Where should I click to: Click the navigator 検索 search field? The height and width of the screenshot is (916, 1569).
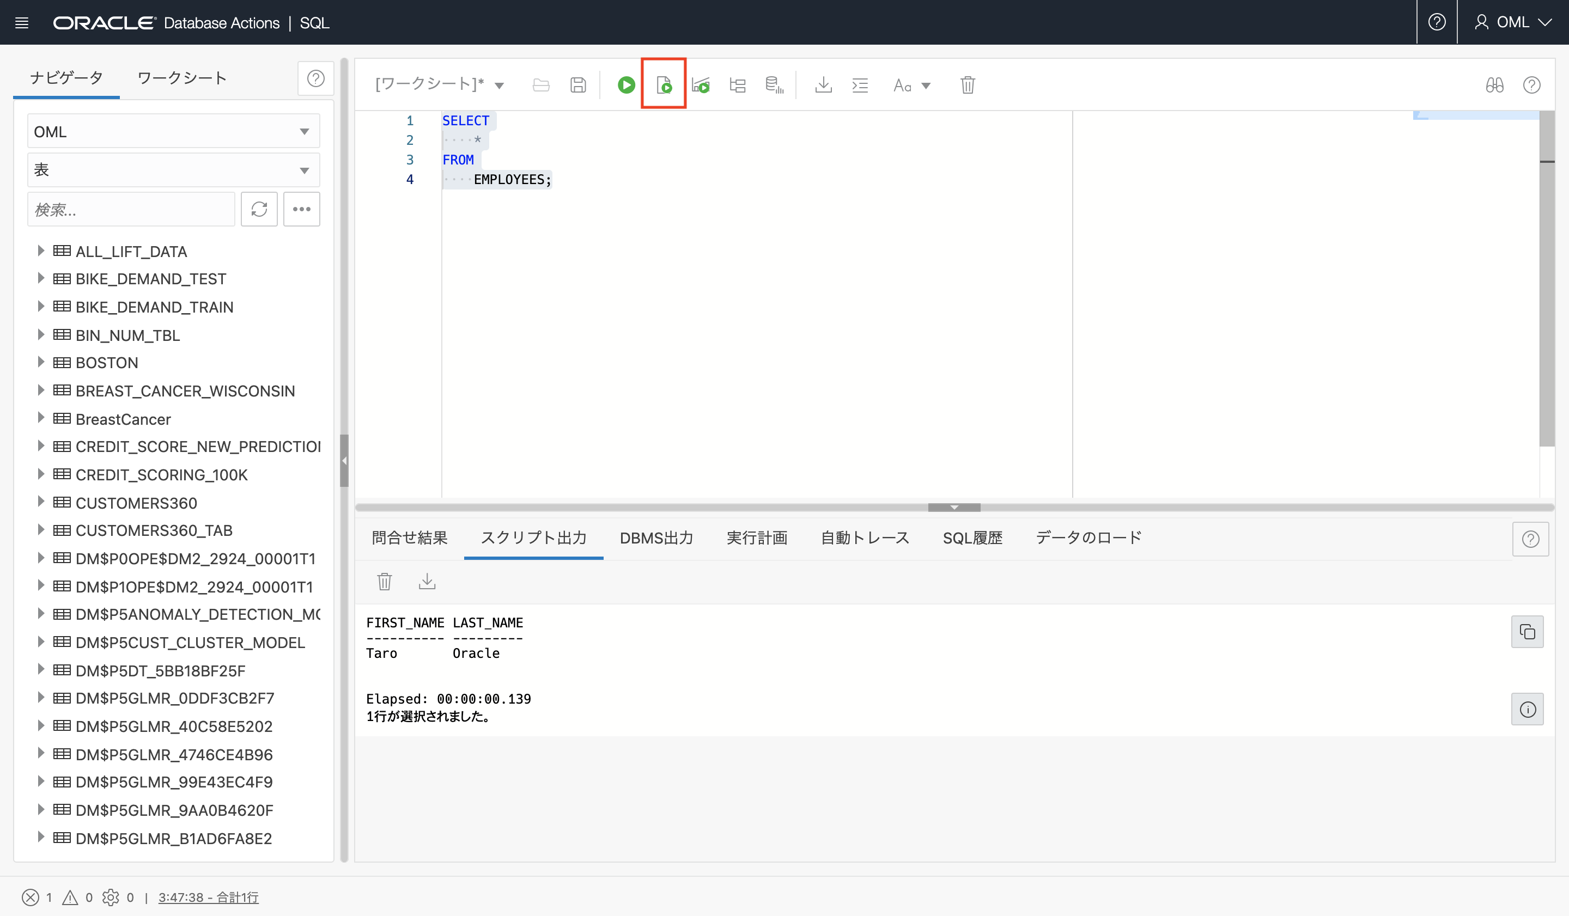click(x=131, y=209)
